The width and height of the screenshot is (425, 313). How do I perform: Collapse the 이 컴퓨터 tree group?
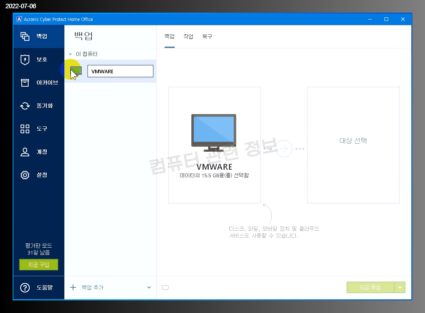tap(71, 54)
